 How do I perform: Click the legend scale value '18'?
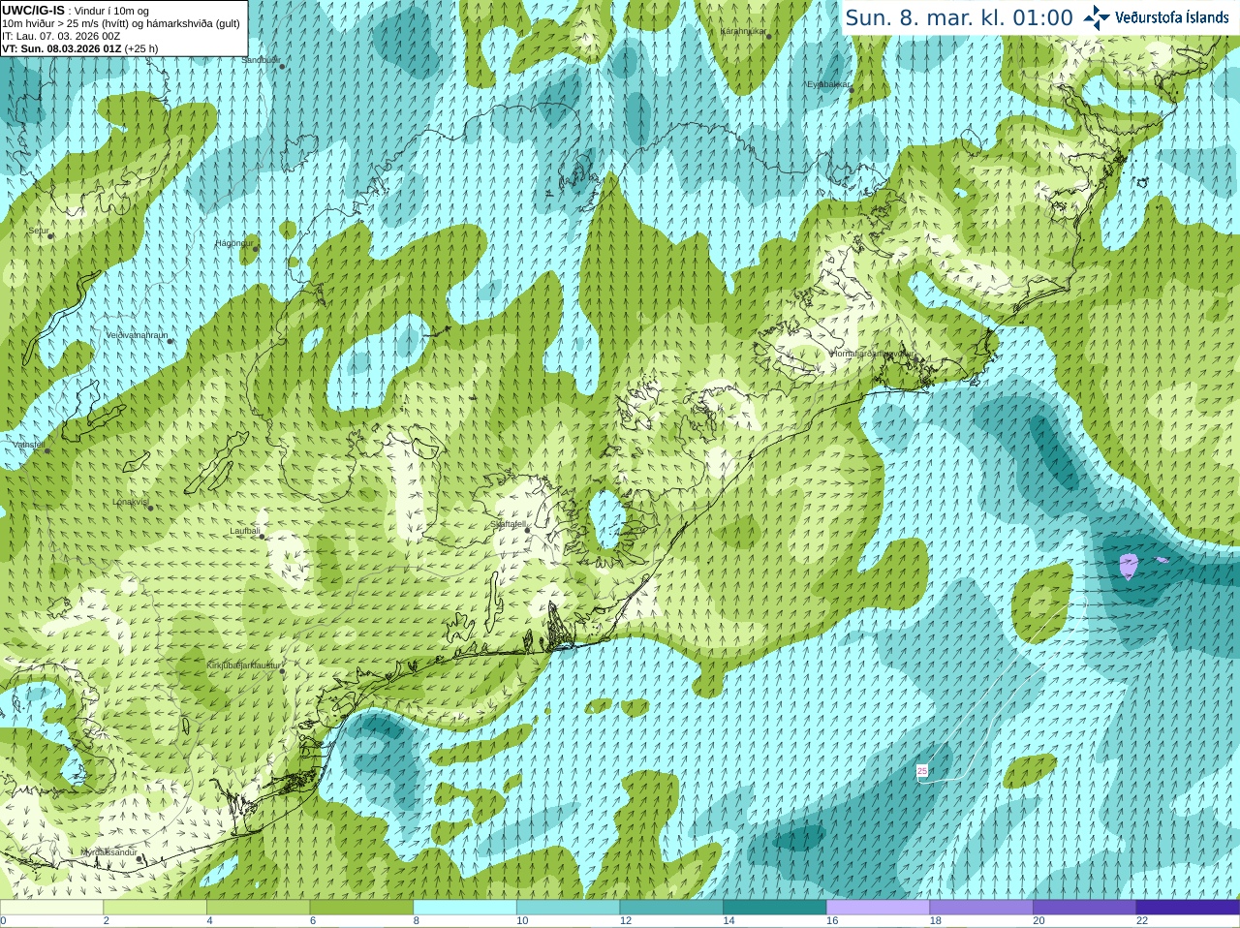(x=936, y=921)
